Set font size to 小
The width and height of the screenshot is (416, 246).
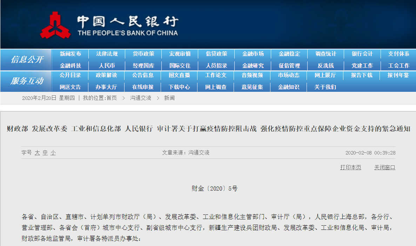point(53,153)
